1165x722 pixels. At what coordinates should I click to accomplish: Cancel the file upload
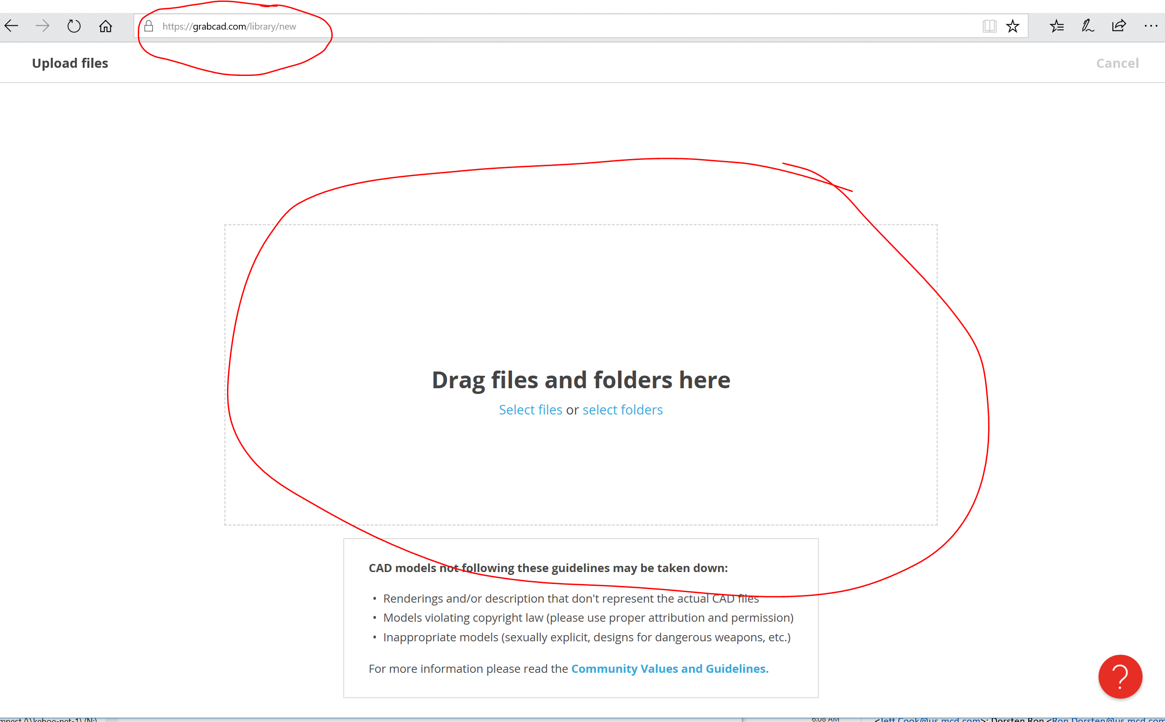tap(1117, 63)
